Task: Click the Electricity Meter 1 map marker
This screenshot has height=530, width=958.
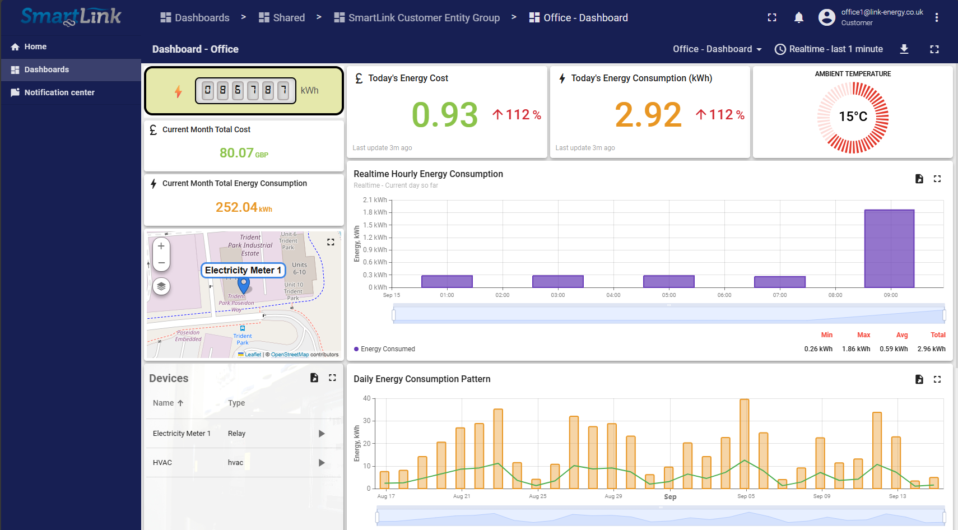Action: point(244,285)
